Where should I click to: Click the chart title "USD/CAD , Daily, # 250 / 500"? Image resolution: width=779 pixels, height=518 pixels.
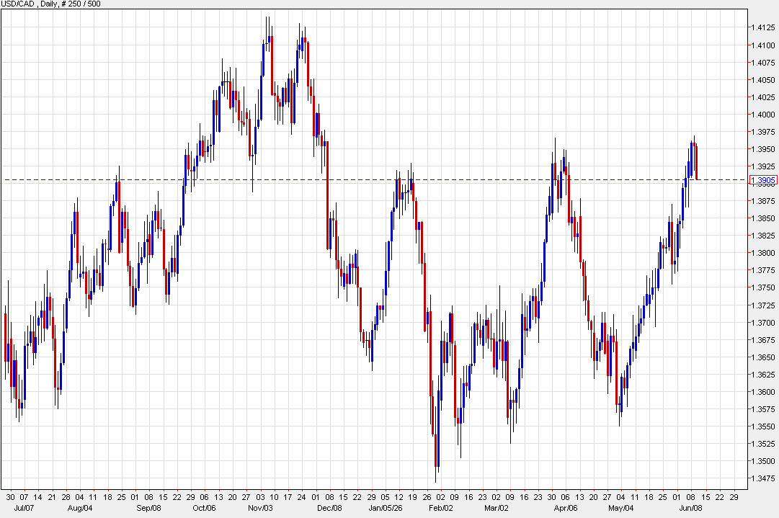(50, 4)
